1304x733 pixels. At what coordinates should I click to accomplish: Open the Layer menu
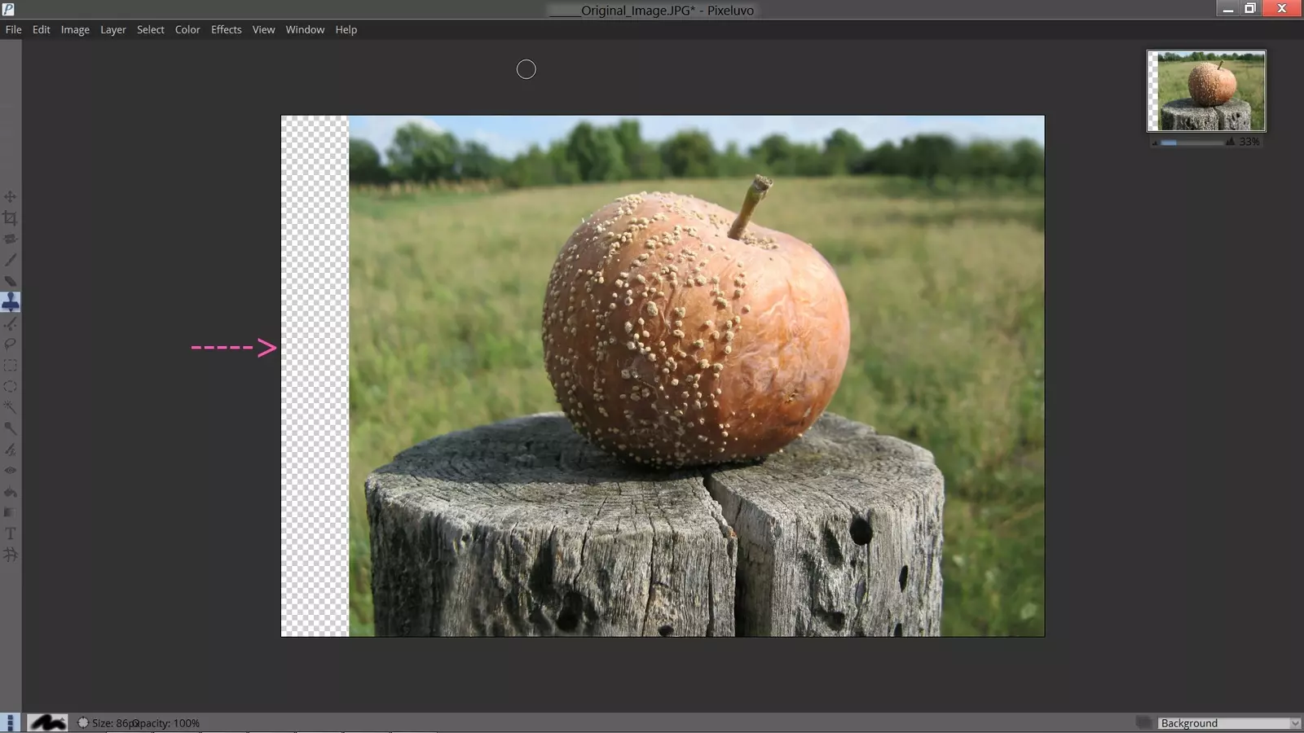pyautogui.click(x=112, y=29)
